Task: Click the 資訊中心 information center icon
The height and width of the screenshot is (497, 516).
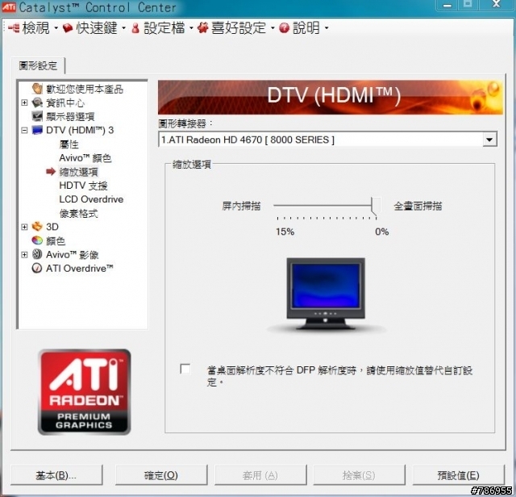Action: (37, 102)
